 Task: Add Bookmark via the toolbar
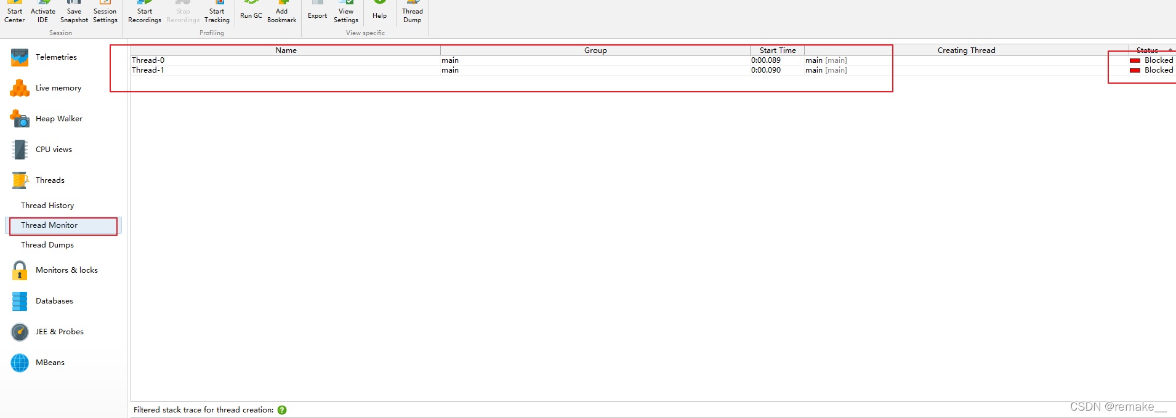coord(282,12)
